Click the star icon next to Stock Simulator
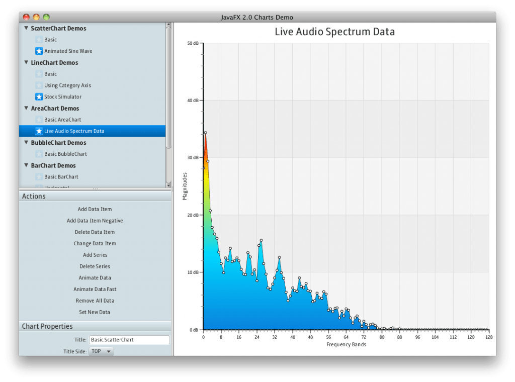This screenshot has width=515, height=382. point(39,97)
